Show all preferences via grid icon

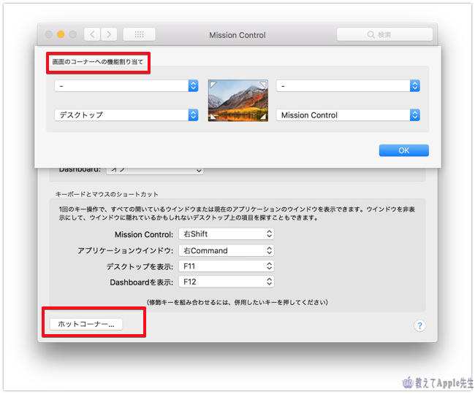pyautogui.click(x=139, y=34)
